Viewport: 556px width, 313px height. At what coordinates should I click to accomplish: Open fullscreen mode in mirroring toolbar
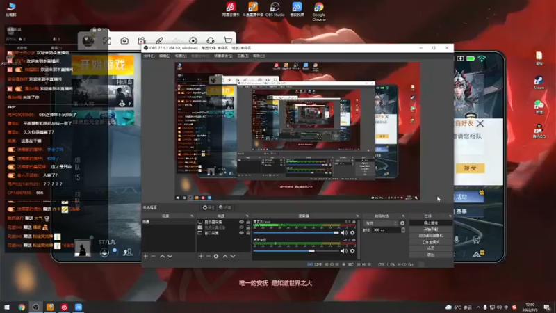pos(107,41)
